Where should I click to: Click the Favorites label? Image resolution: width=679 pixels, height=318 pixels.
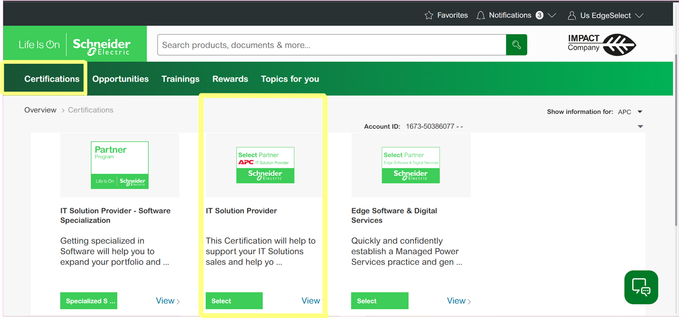[x=453, y=16]
